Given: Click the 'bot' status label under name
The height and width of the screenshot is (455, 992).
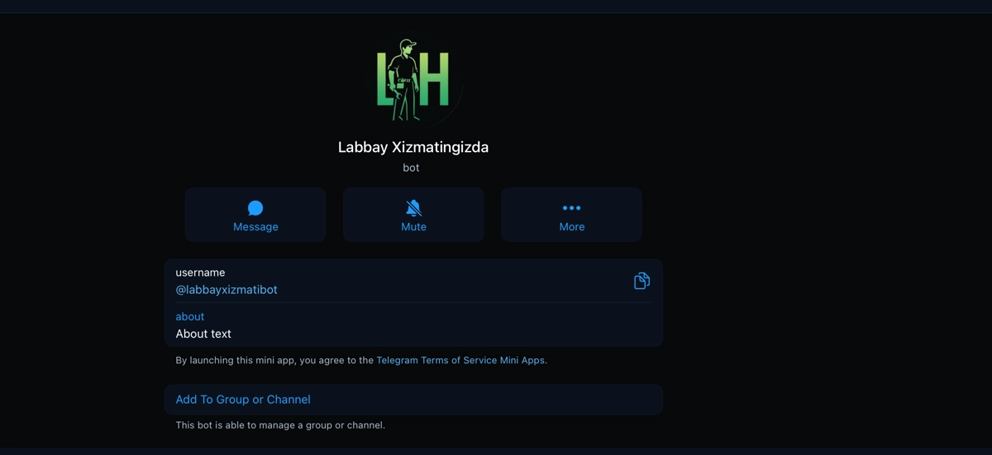Looking at the screenshot, I should [x=411, y=168].
